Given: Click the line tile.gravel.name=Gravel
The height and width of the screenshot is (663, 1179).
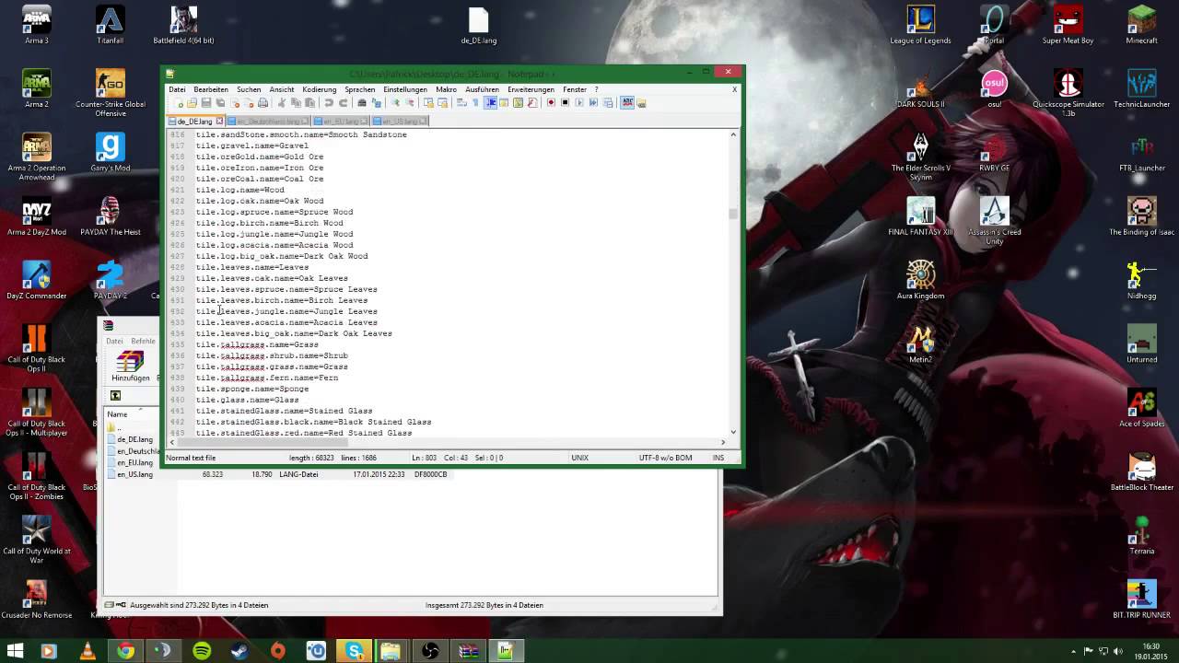Looking at the screenshot, I should pos(252,145).
